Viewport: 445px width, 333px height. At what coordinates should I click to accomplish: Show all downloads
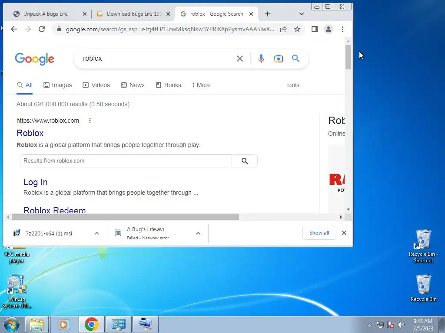pos(319,233)
